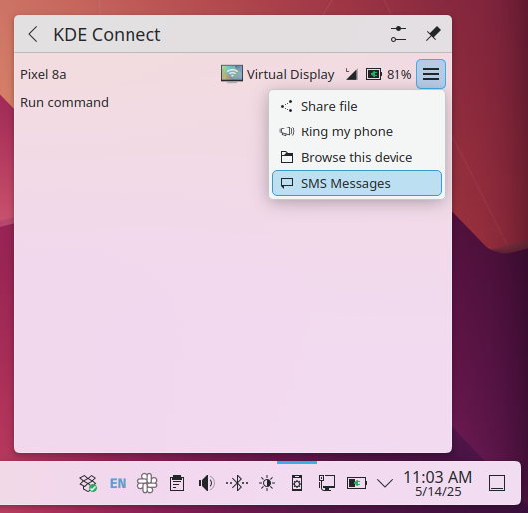Screen dimensions: 528x513
Task: Open the Dropbox tray icon
Action: coord(88,483)
